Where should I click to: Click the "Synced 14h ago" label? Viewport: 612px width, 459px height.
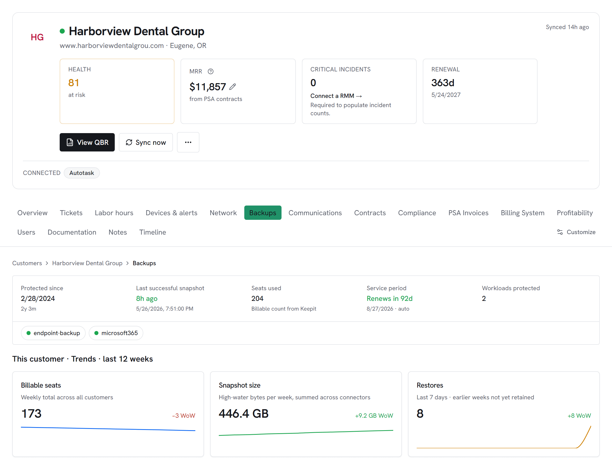point(567,27)
